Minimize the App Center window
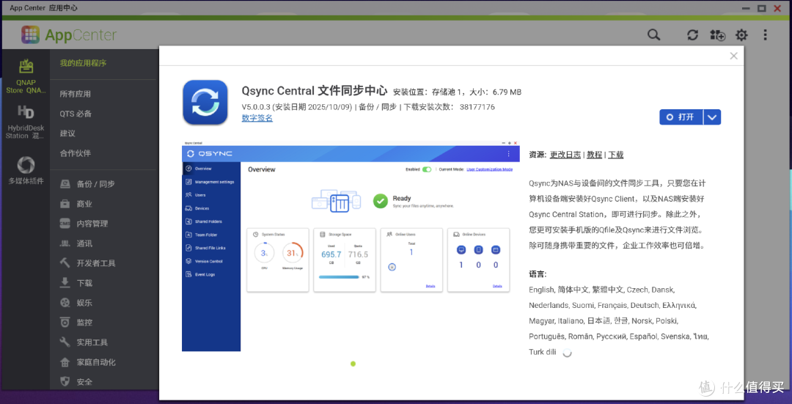 pos(746,8)
